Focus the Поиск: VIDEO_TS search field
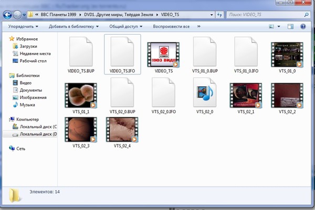 click(x=265, y=15)
